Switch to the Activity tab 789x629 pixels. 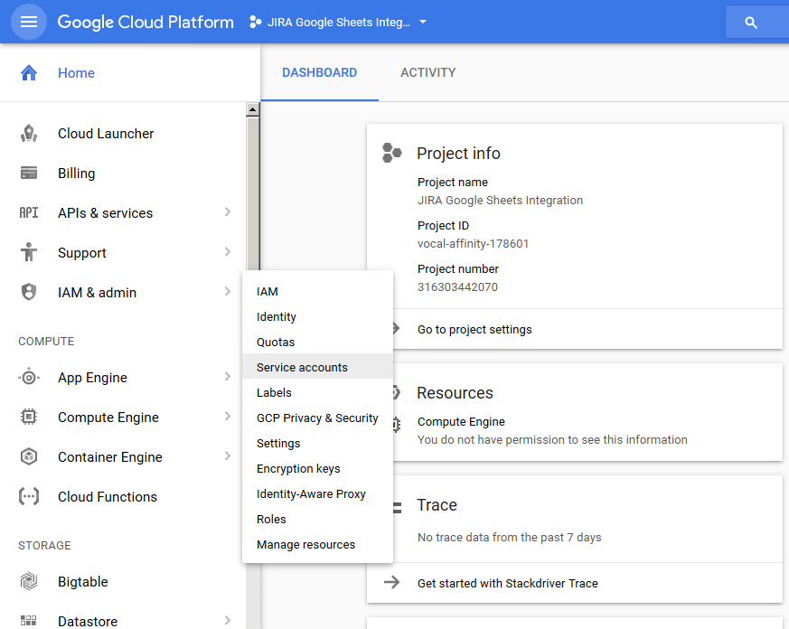pos(427,72)
